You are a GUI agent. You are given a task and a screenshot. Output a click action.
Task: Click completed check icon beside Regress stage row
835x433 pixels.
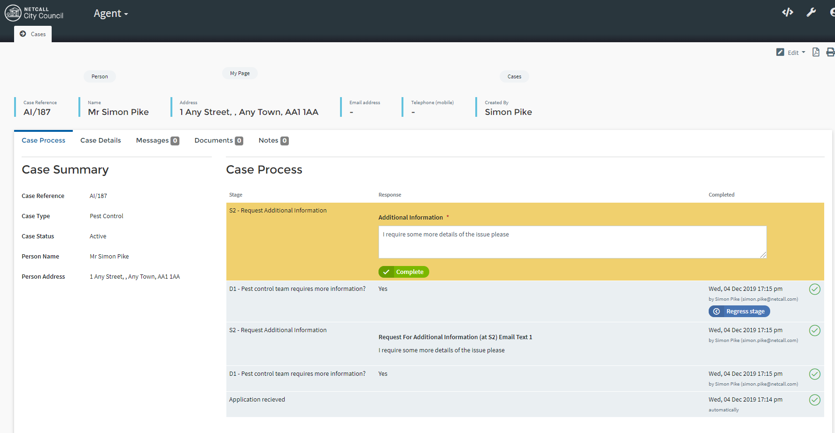(815, 289)
